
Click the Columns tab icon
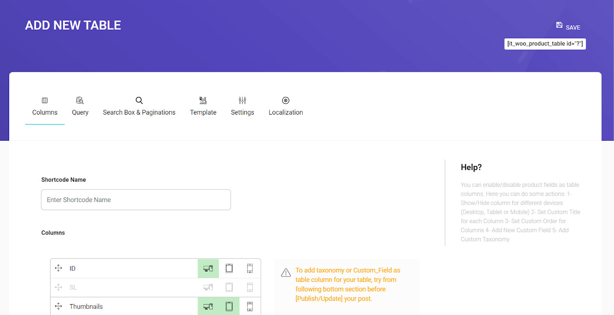(x=45, y=101)
